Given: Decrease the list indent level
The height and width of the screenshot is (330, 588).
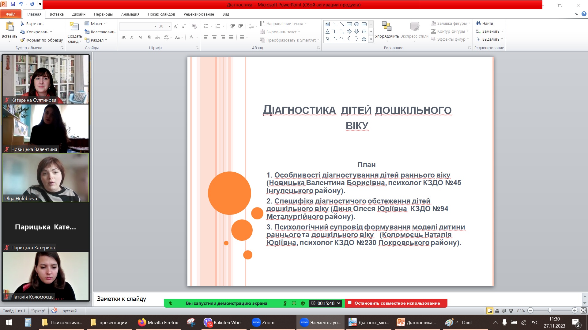Looking at the screenshot, I should [x=232, y=26].
